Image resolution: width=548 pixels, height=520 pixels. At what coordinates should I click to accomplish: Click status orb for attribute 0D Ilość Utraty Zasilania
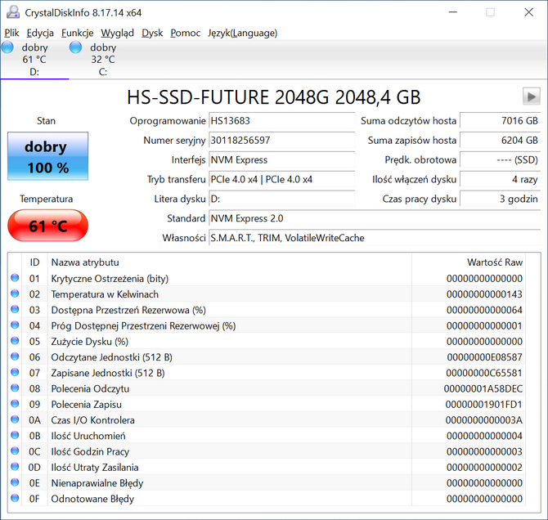[x=15, y=467]
